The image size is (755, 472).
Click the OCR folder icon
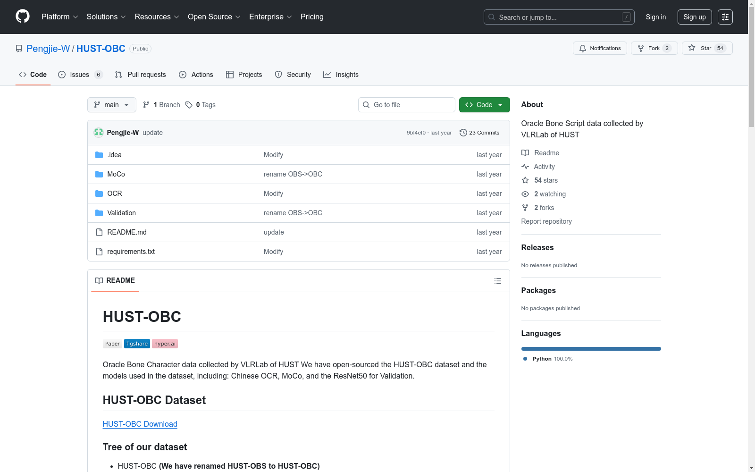coord(99,194)
